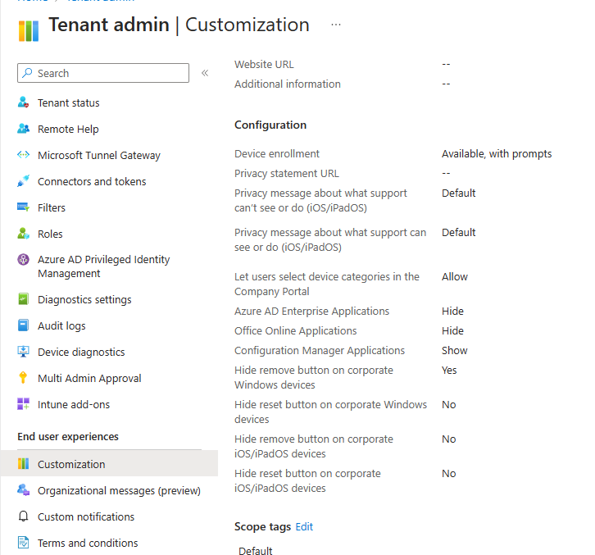
Task: Click Hide reset button on corporate Windows label
Action: (330, 412)
